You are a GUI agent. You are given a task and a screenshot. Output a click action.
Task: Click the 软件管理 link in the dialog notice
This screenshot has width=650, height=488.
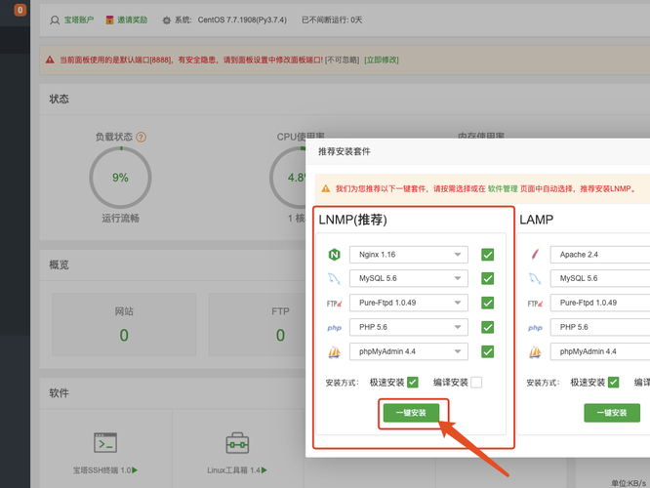point(503,188)
